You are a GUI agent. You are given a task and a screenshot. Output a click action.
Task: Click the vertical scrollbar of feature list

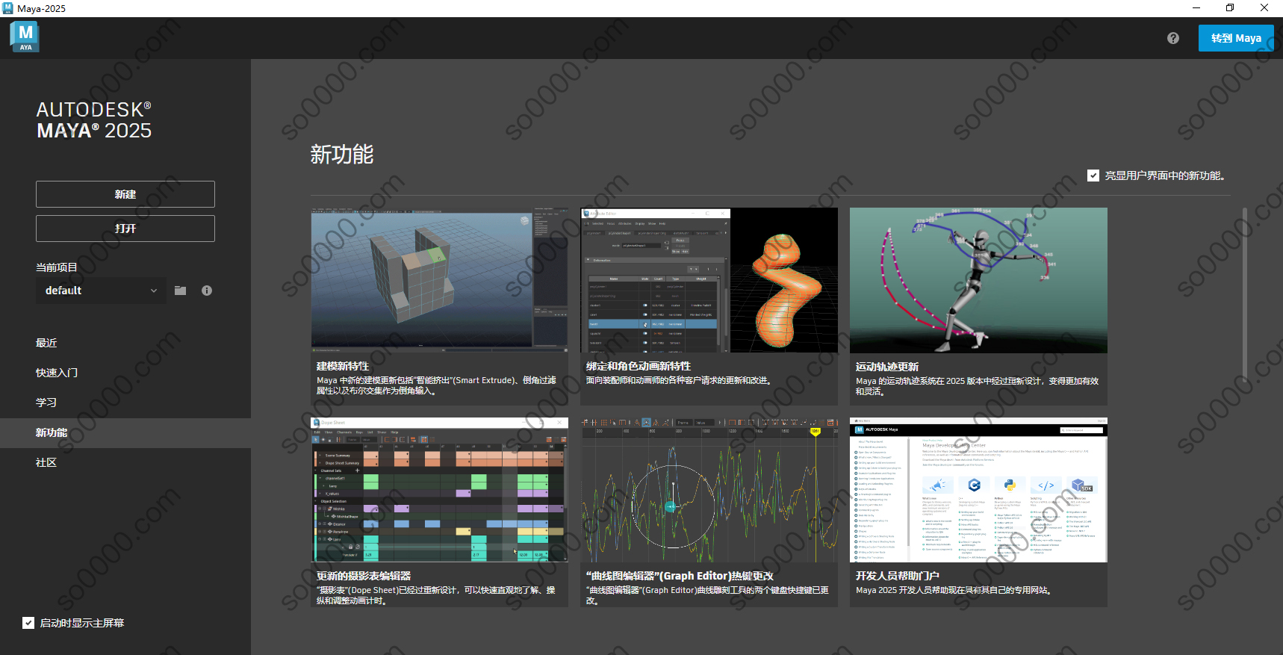click(1244, 295)
